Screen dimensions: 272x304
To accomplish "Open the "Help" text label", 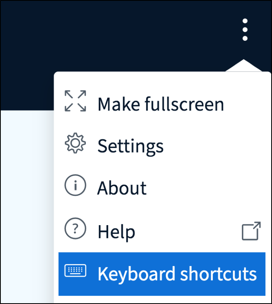I will pos(116,232).
